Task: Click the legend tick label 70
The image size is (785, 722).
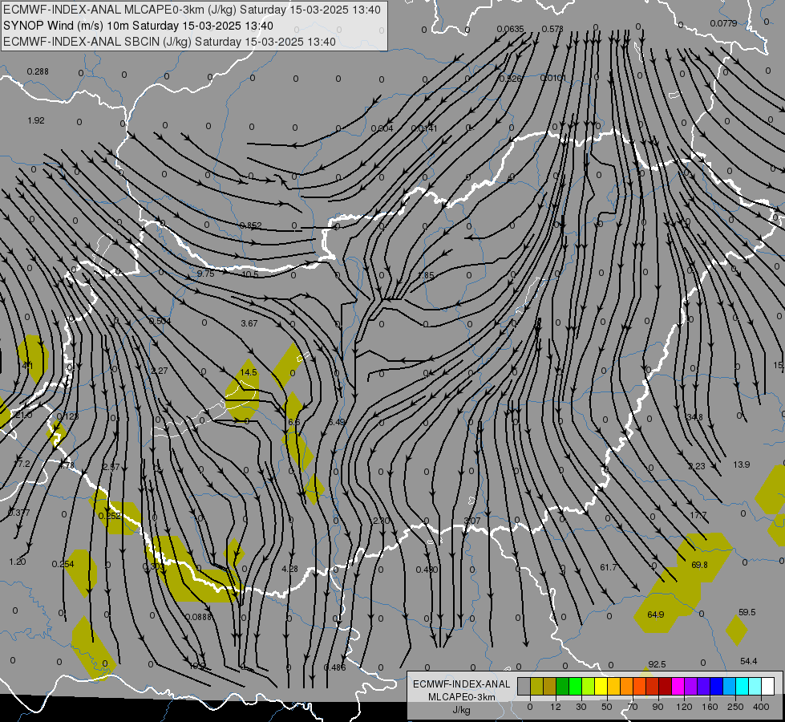Action: [x=633, y=707]
